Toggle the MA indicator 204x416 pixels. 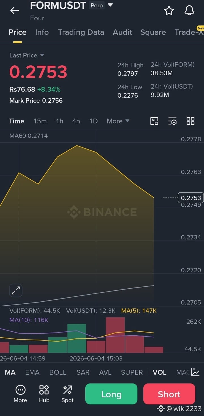point(10,372)
